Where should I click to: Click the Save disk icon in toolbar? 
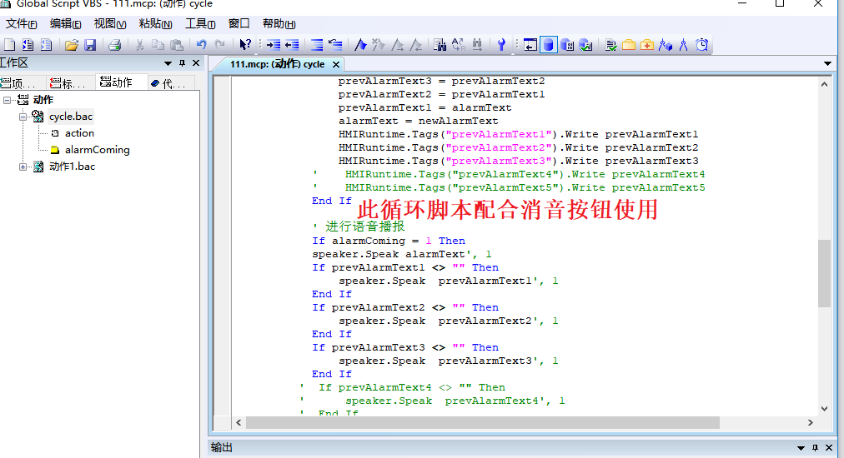click(x=90, y=45)
